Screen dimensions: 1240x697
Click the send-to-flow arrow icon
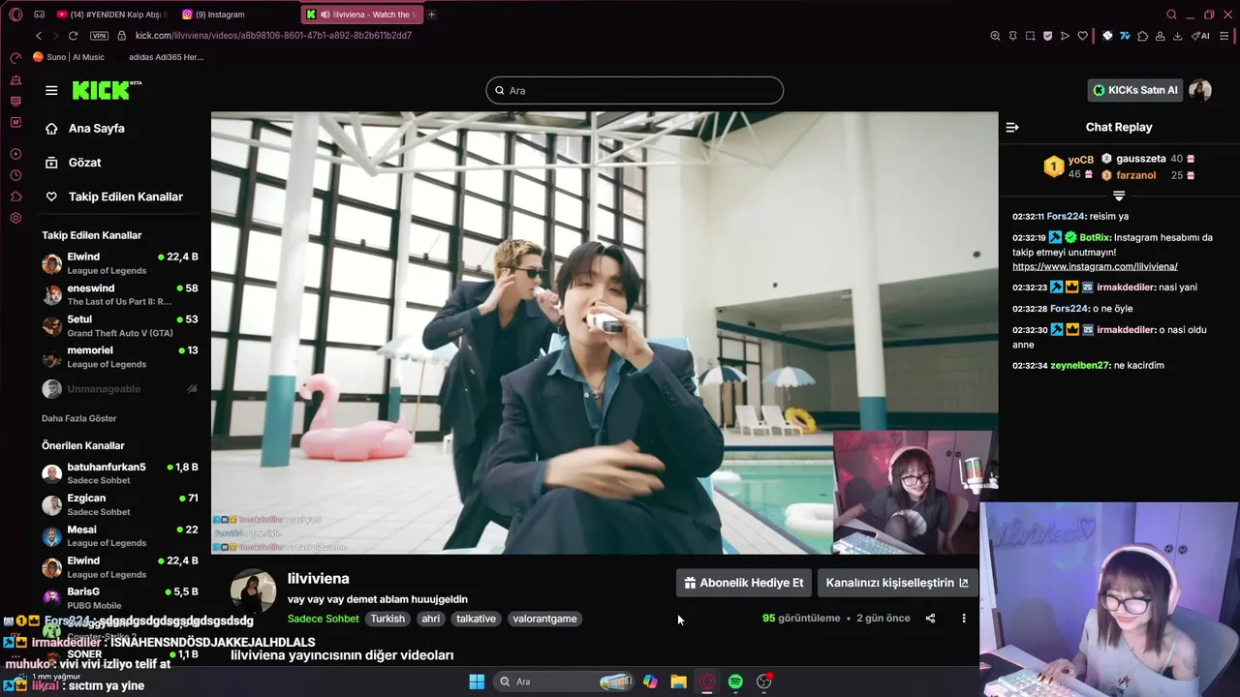(1065, 36)
